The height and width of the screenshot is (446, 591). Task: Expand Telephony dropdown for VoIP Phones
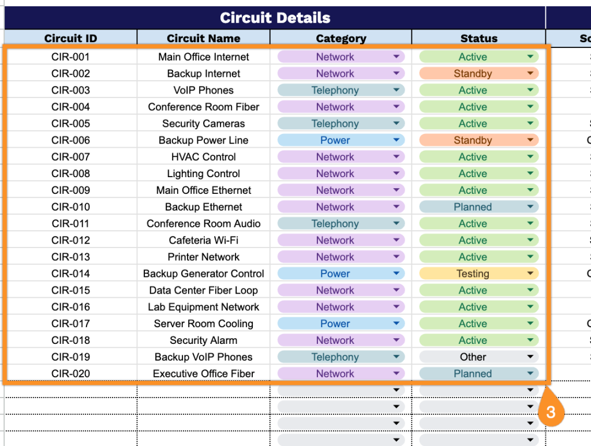pos(397,91)
